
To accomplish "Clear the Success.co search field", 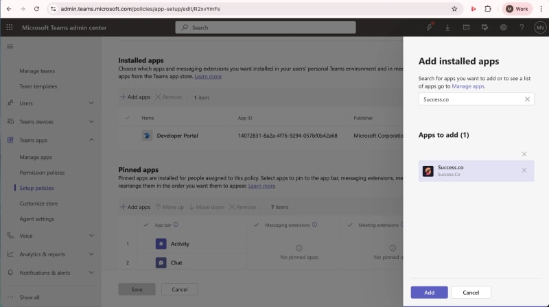I will tap(527, 99).
